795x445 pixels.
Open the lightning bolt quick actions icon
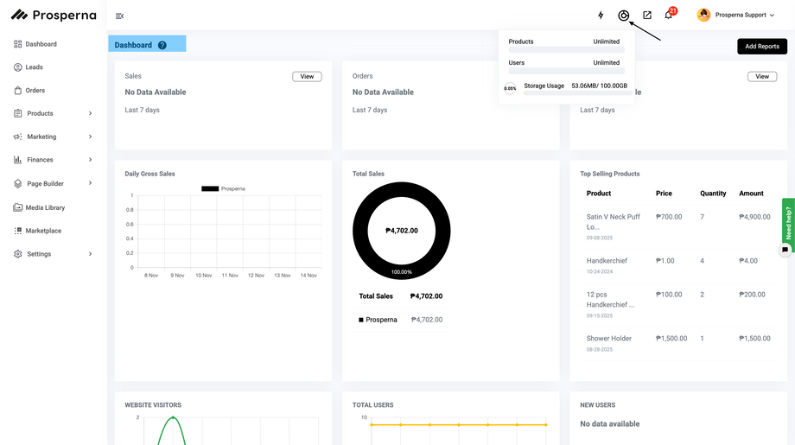coord(601,16)
